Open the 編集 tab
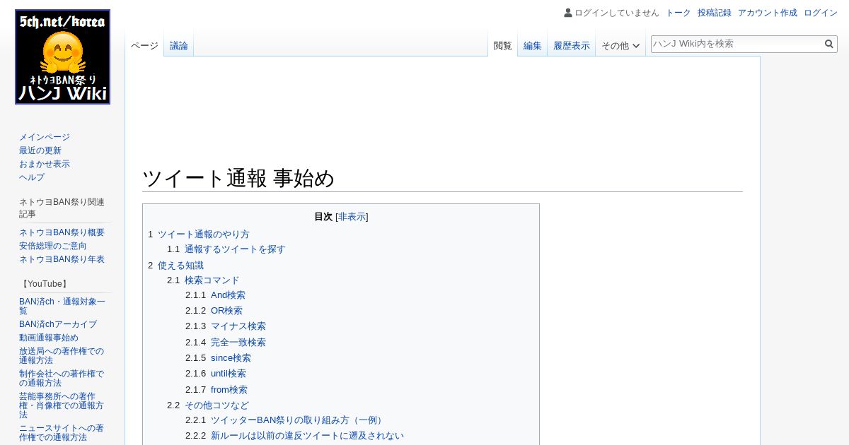 point(533,46)
